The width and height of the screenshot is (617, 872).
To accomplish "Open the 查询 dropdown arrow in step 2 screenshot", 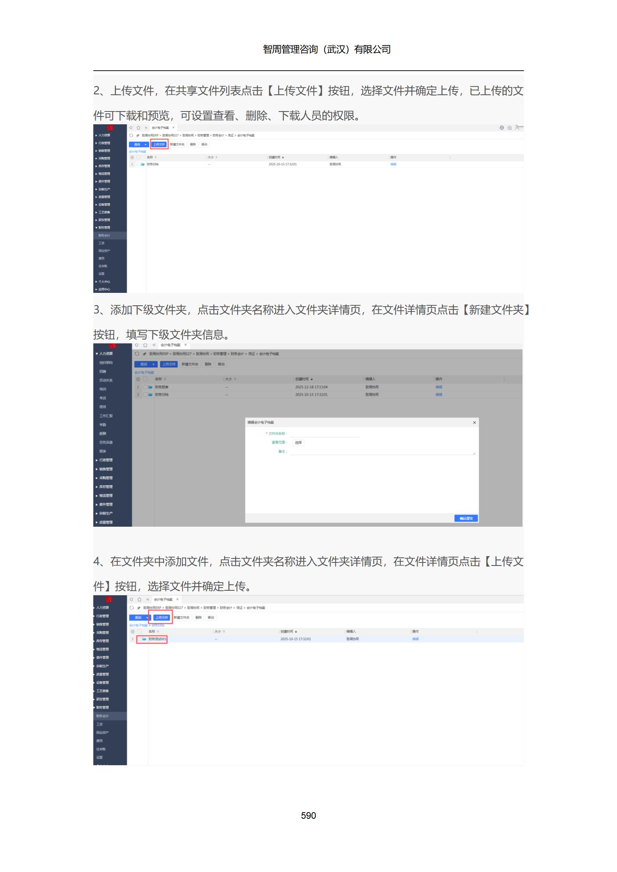I will [x=146, y=144].
